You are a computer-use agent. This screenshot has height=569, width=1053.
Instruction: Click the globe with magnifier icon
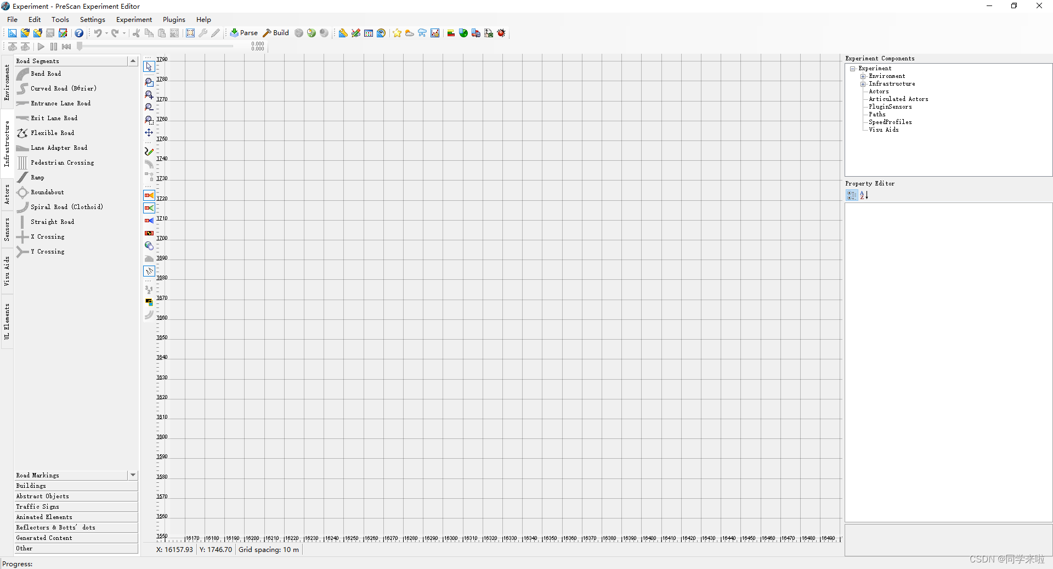coord(149,246)
